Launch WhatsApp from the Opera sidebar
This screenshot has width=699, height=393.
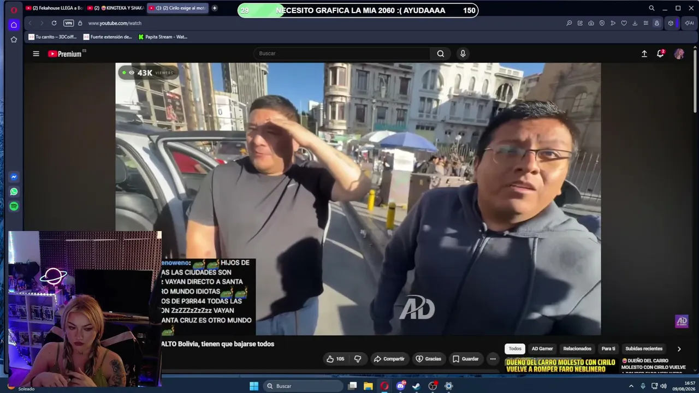coord(14,192)
